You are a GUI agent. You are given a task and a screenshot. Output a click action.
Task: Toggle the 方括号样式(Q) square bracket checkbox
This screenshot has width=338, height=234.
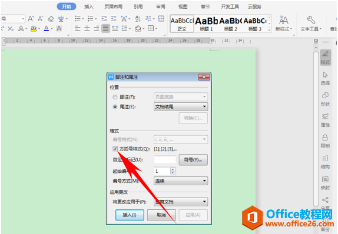(x=115, y=149)
